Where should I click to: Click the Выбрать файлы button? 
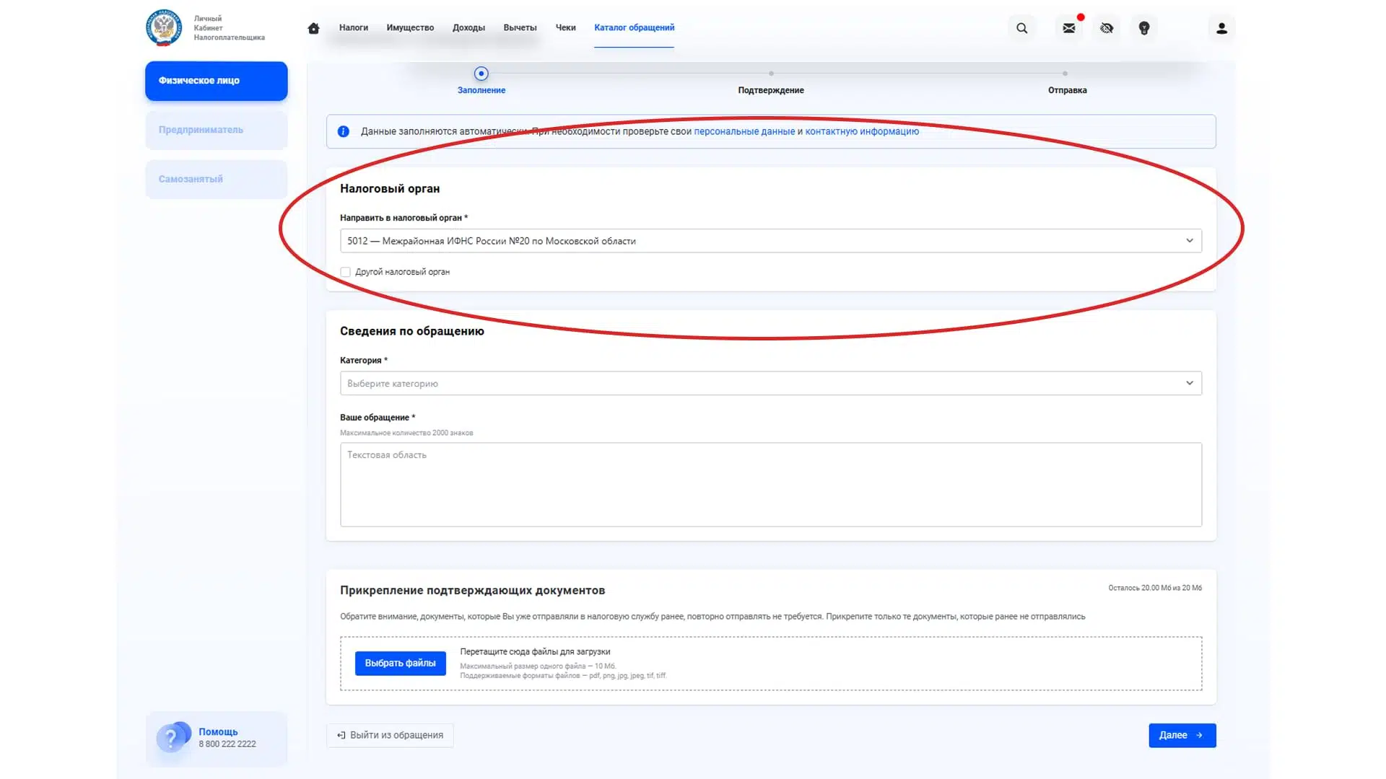(x=400, y=663)
